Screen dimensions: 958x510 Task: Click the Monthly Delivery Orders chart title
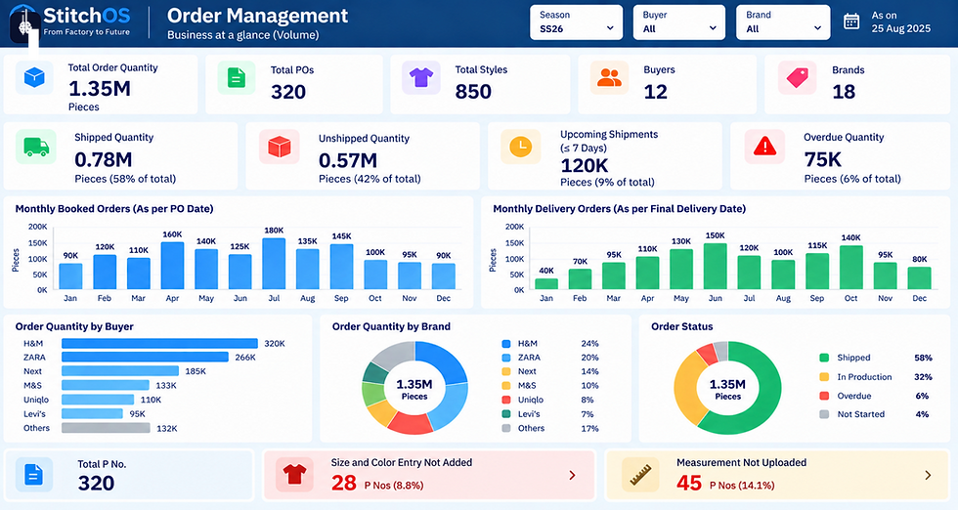click(620, 209)
